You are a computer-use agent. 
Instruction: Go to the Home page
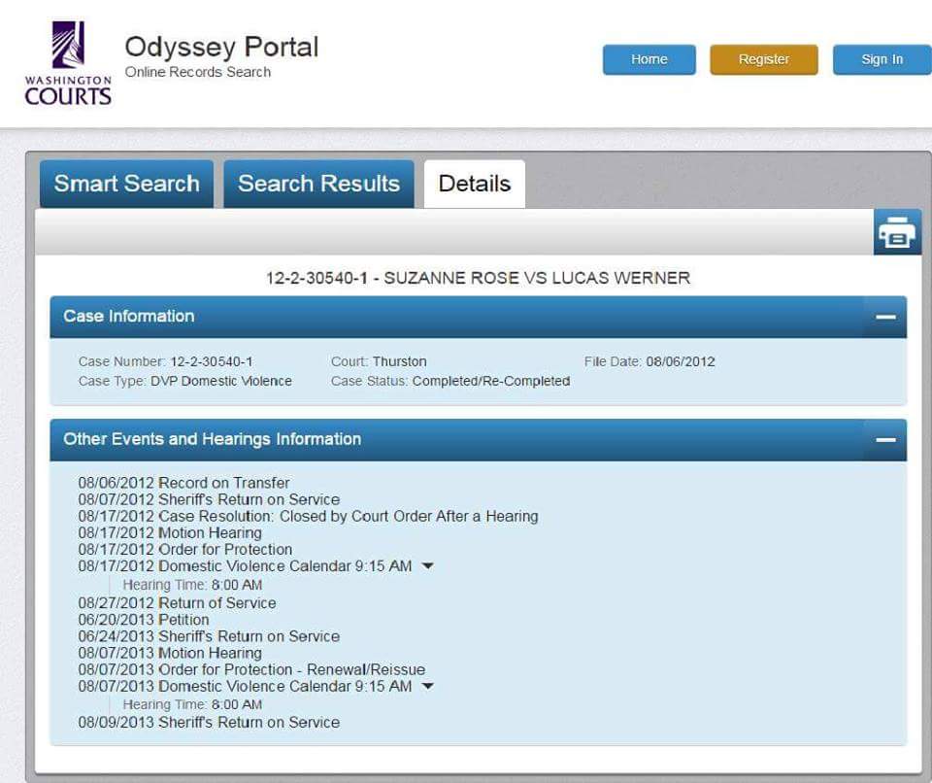coord(649,59)
